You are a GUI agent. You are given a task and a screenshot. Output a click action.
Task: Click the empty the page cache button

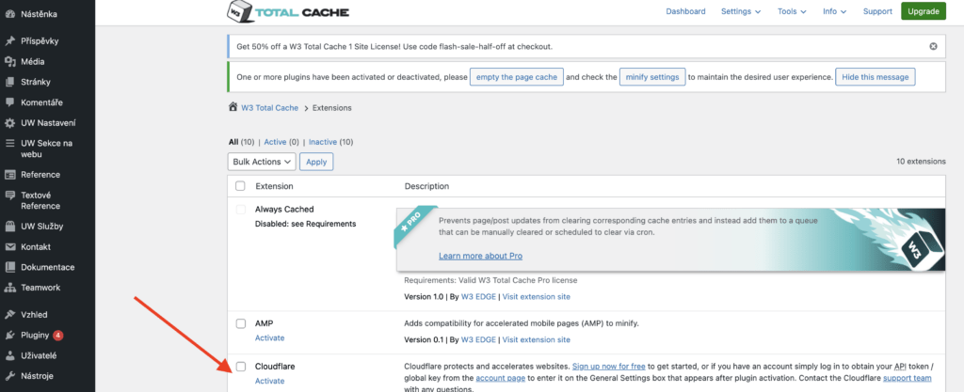click(x=514, y=77)
